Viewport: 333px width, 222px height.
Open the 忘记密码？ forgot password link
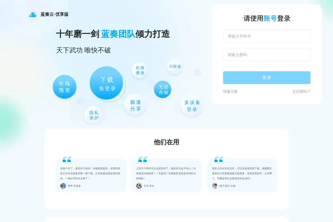301,92
